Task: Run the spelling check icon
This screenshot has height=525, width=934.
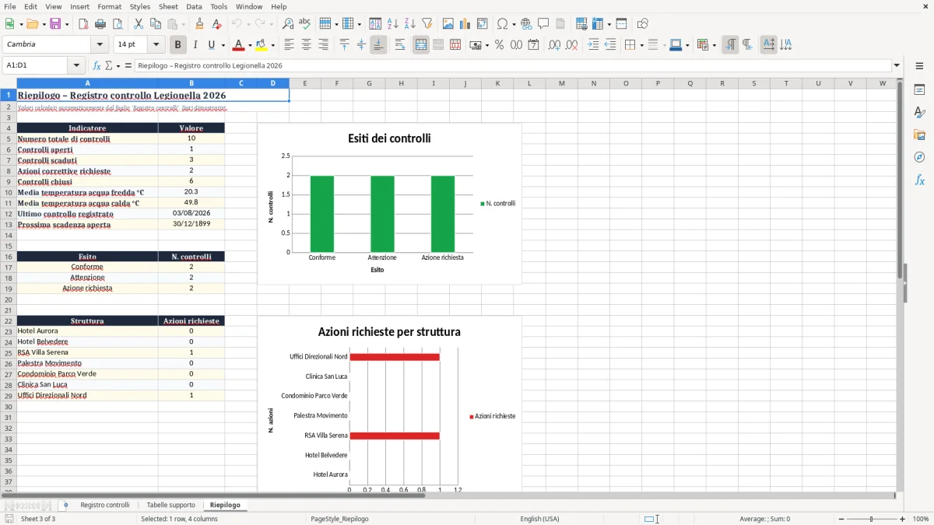Action: pyautogui.click(x=305, y=24)
